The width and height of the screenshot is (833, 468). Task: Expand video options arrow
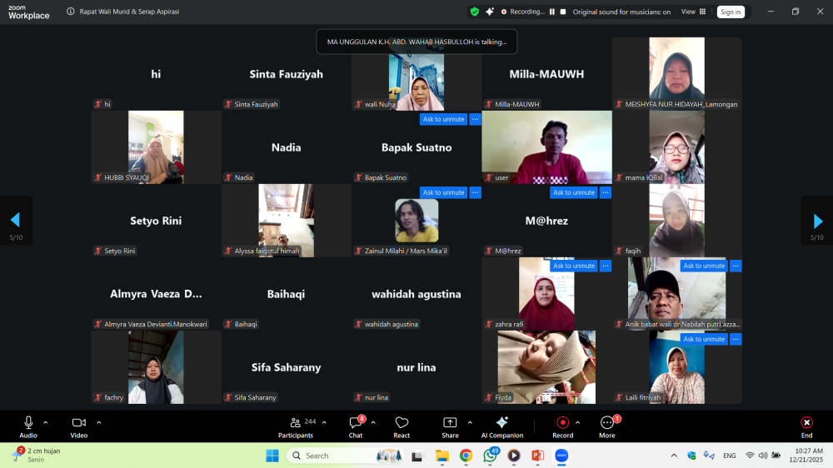[x=99, y=423]
